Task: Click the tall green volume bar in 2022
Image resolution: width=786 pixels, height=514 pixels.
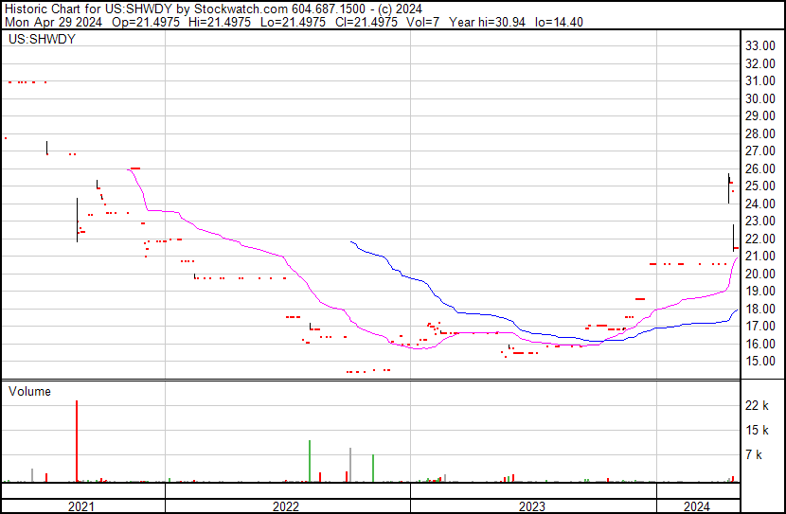Action: point(310,461)
